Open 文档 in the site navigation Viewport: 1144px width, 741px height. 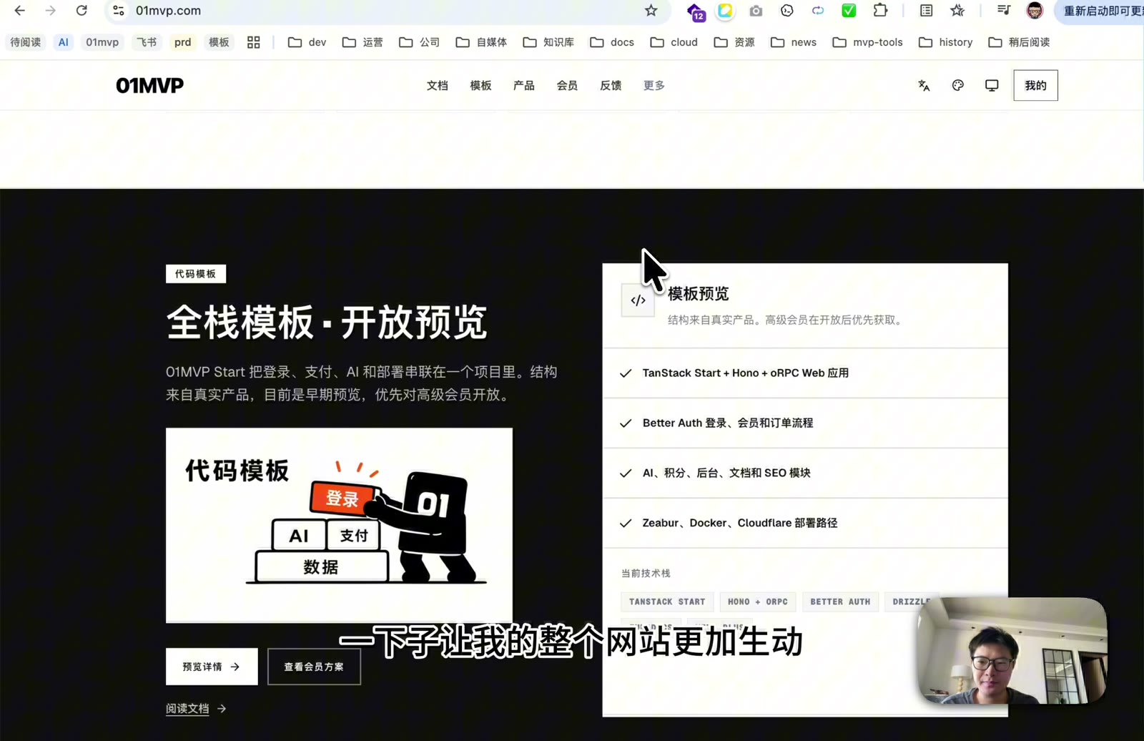point(437,85)
